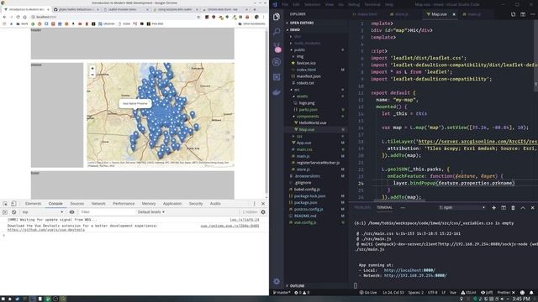Open the terminal selector dropdown '1: npm'
This screenshot has width=538, height=302.
462,207
